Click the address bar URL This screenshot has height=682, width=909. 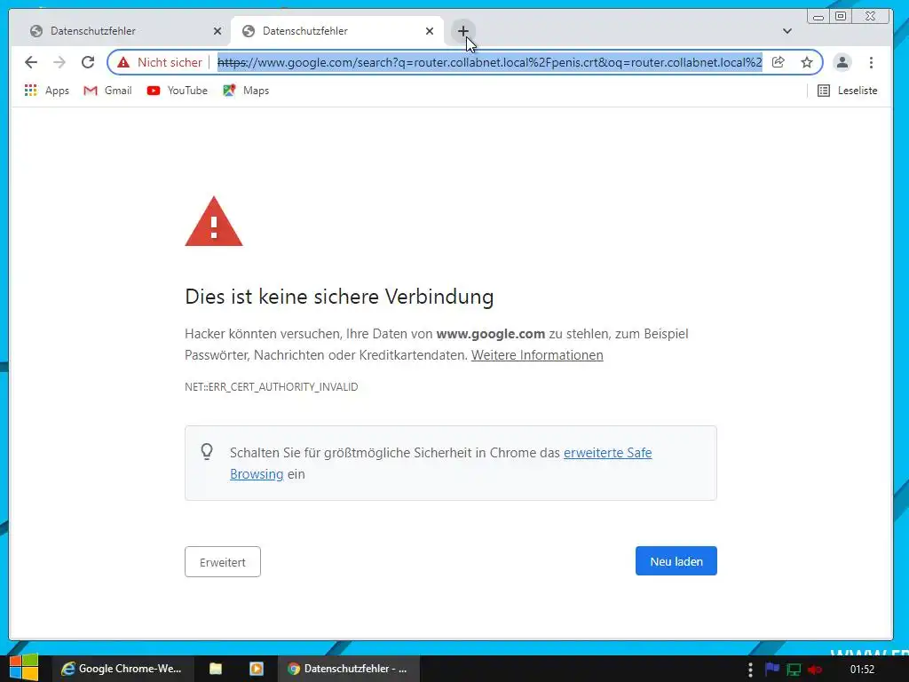pyautogui.click(x=489, y=62)
